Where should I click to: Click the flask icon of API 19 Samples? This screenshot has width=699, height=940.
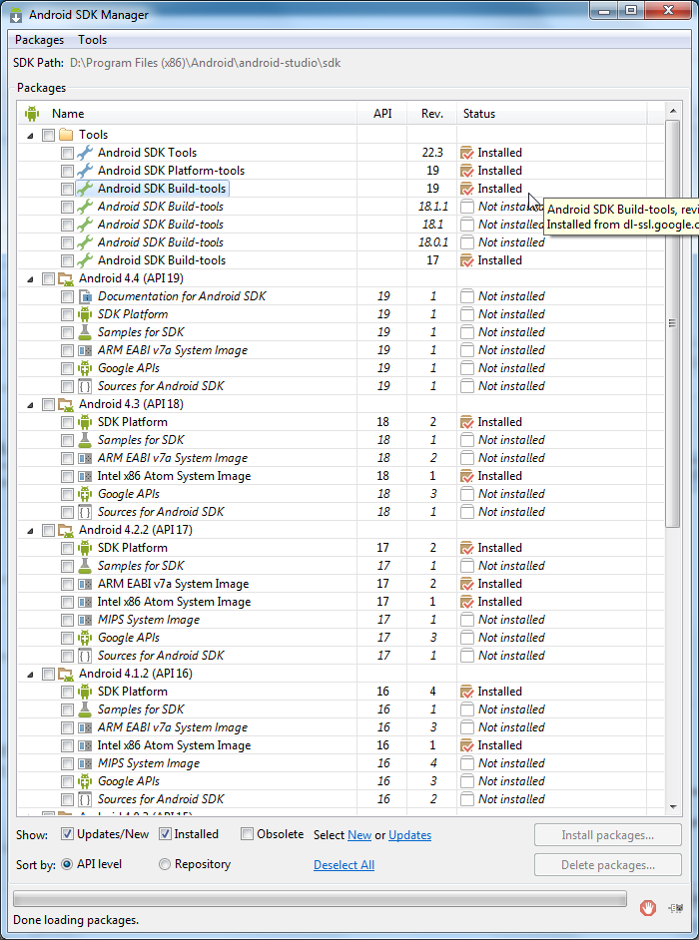click(x=85, y=332)
